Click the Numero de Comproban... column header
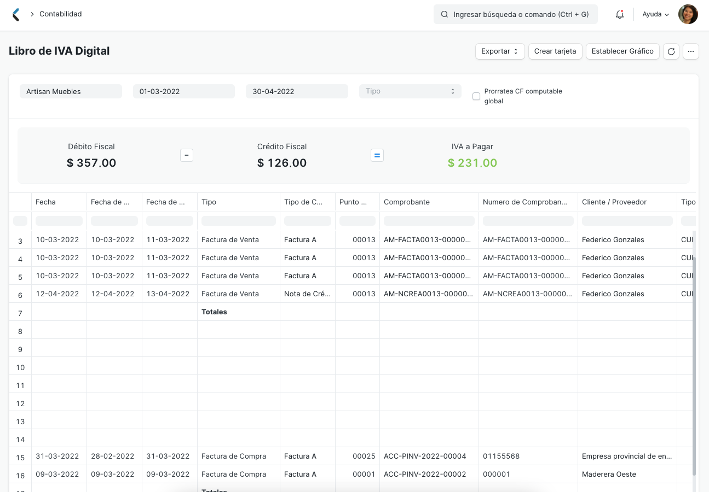The width and height of the screenshot is (709, 492). point(528,202)
